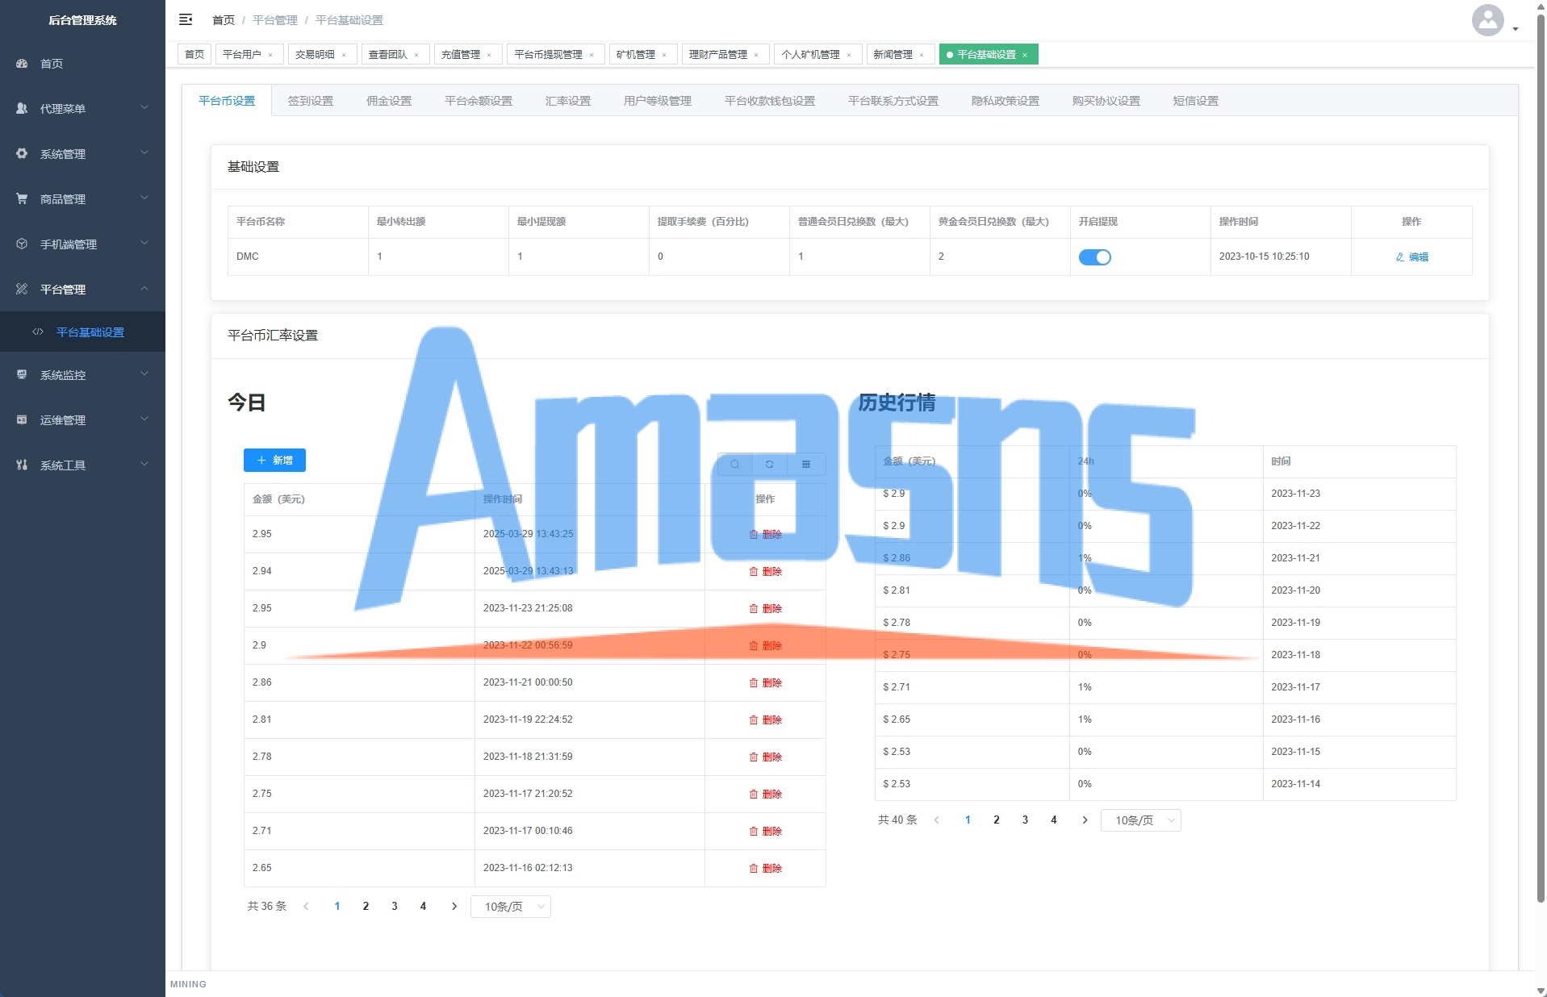Click the refresh icon above today table

point(770,464)
